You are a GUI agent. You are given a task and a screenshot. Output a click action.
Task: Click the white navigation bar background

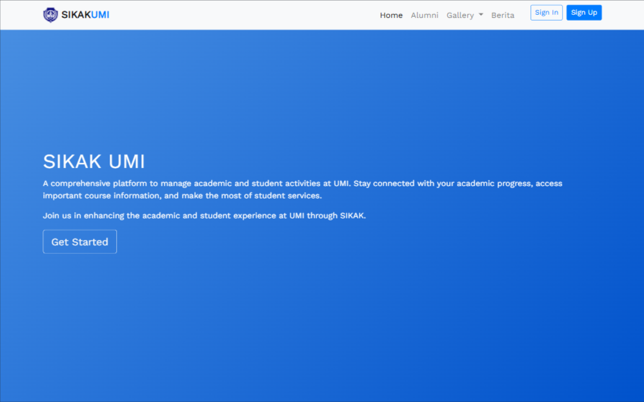[x=258, y=15]
